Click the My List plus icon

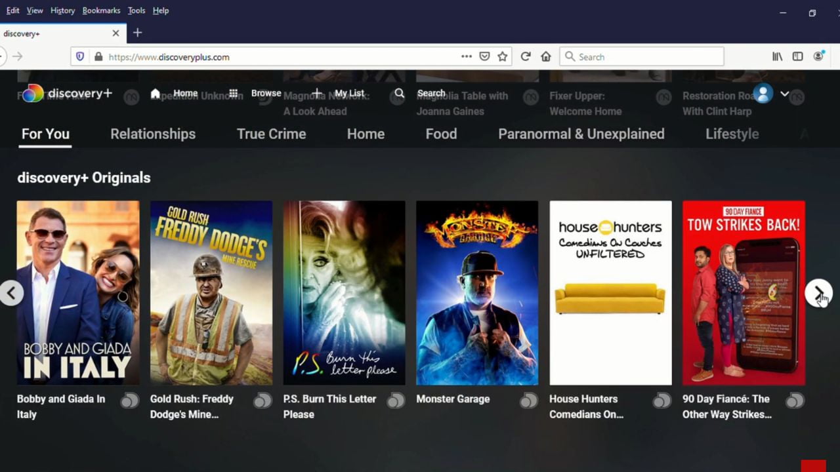(316, 93)
